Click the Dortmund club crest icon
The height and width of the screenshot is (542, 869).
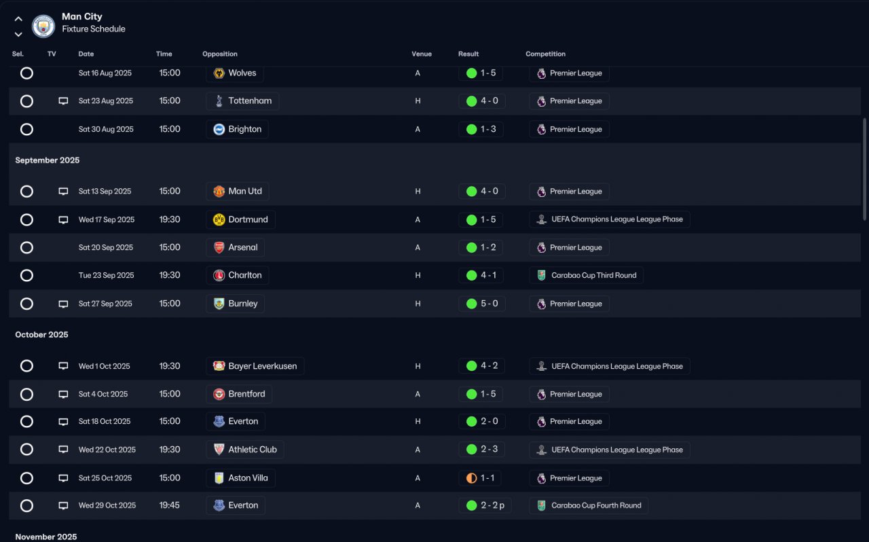pos(219,219)
